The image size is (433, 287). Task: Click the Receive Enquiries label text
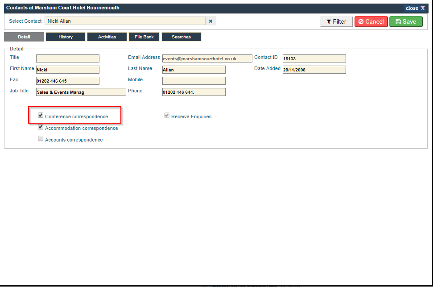coord(191,116)
